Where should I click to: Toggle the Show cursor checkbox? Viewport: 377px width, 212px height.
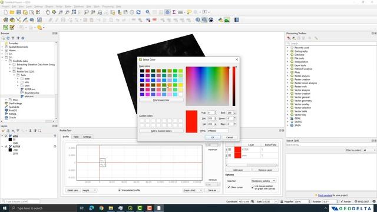[x=229, y=187]
